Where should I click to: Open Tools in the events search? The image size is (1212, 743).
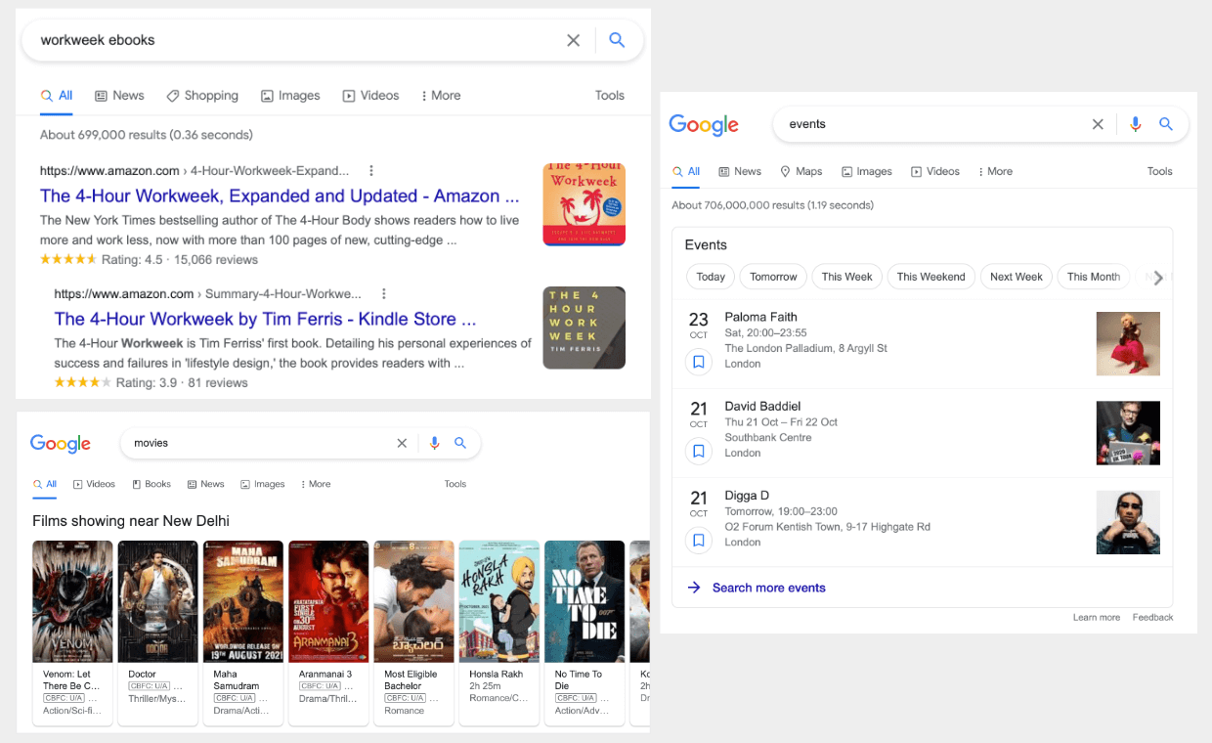[x=1160, y=172]
